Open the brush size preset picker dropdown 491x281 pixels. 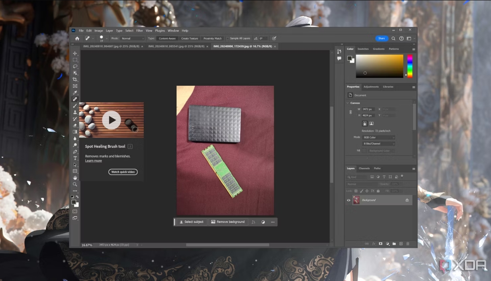tap(107, 38)
